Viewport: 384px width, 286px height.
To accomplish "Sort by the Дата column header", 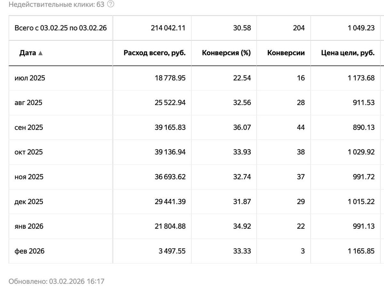I will (28, 53).
